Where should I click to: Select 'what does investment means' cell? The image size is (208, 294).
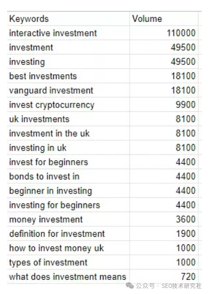(x=68, y=277)
